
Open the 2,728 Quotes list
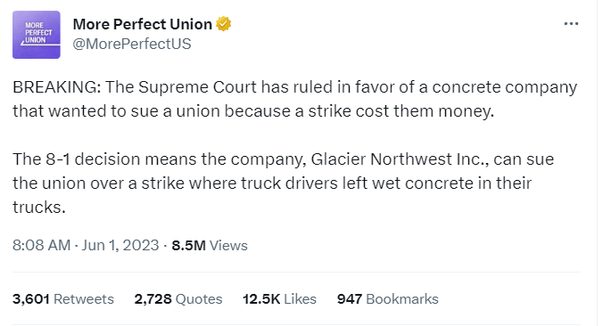(x=178, y=298)
